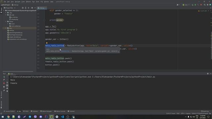Open the View menu
This screenshot has width=212, height=119.
pos(12,2)
